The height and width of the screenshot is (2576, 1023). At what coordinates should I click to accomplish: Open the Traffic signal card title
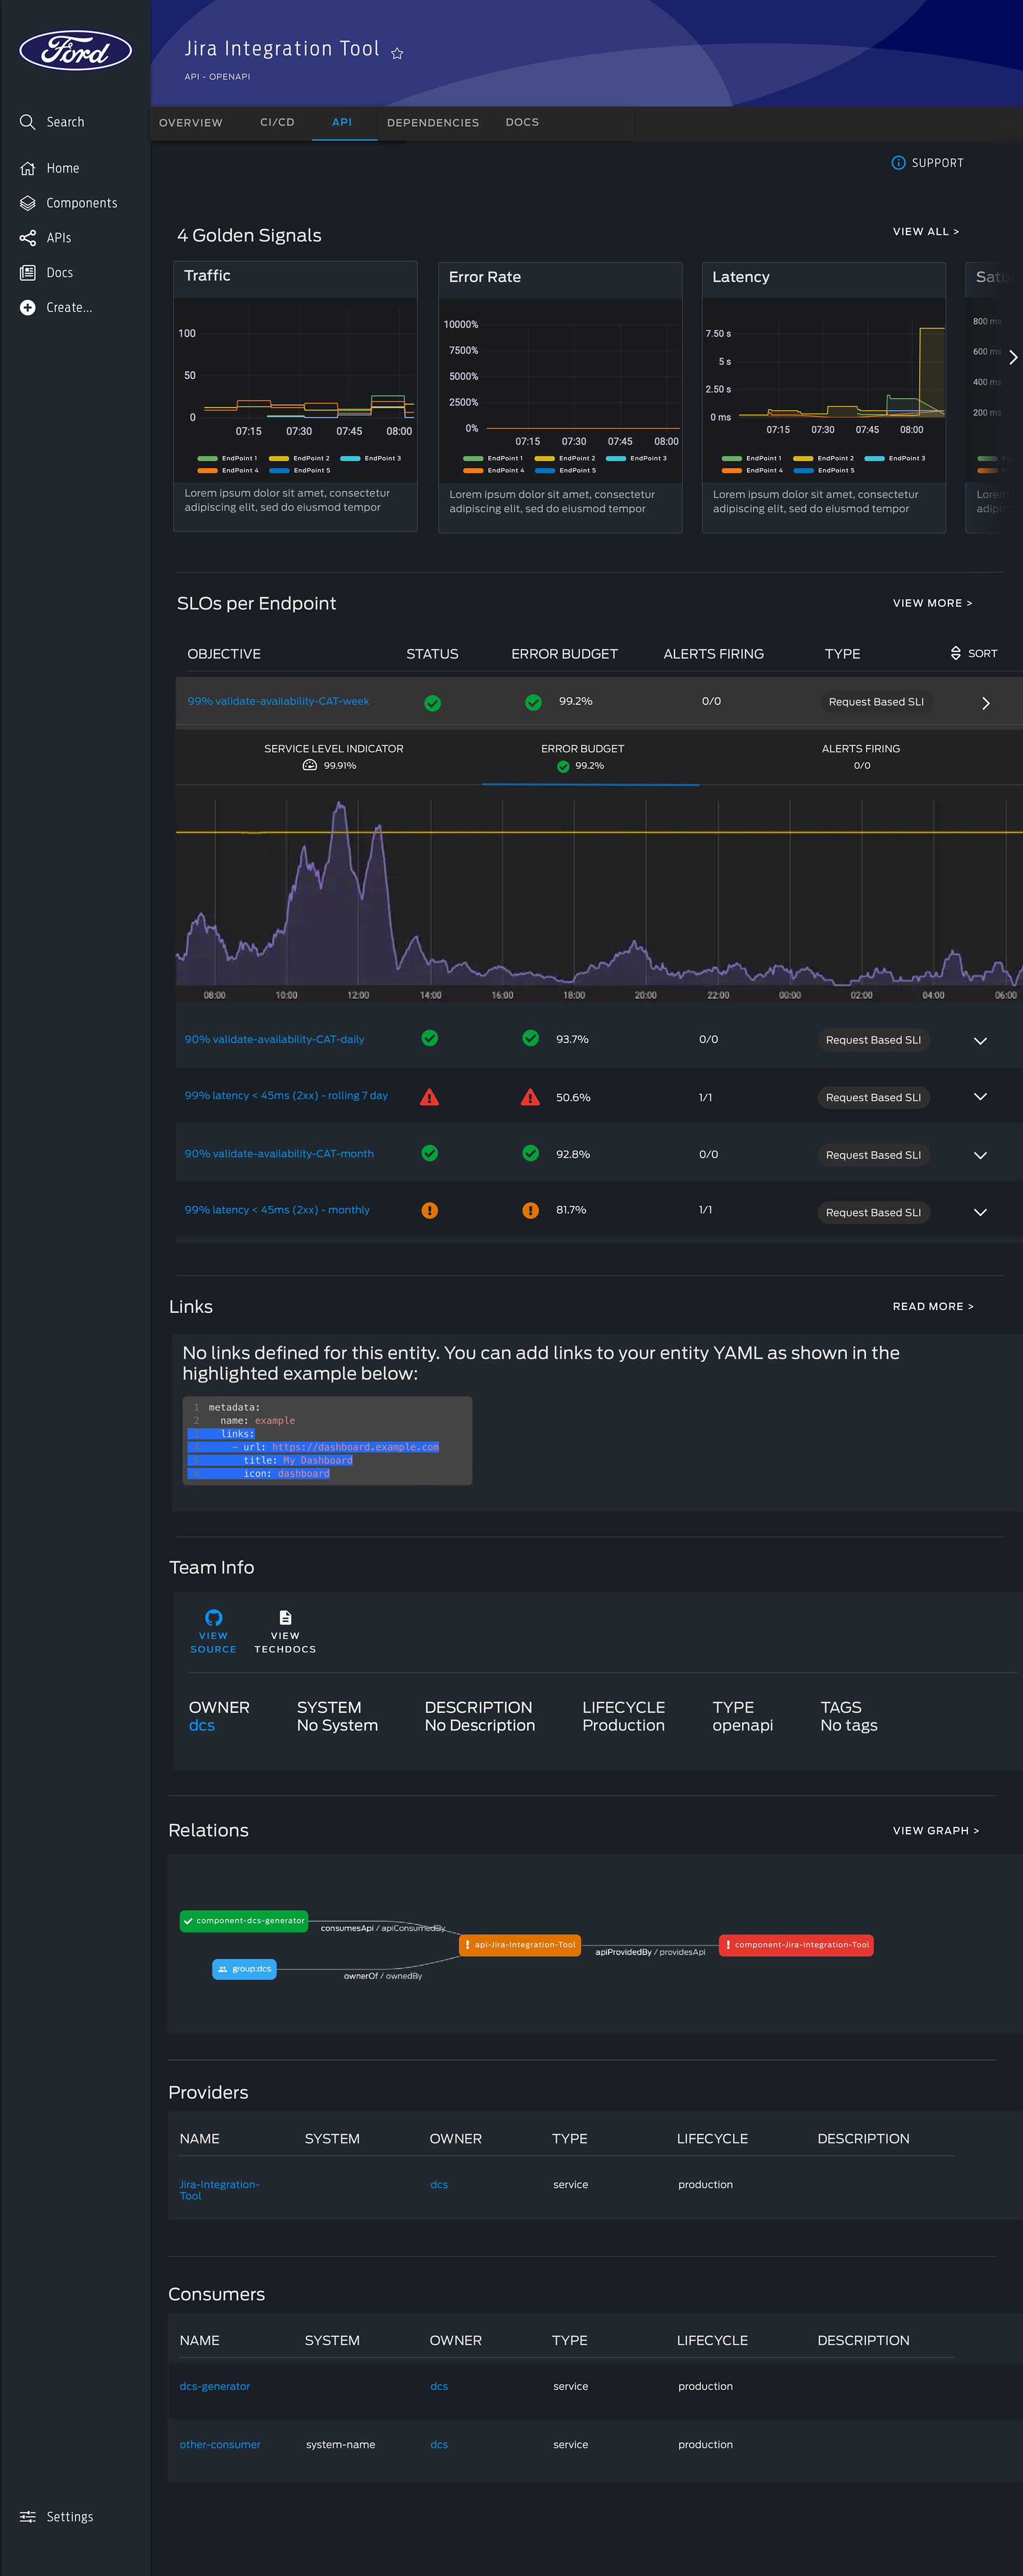pos(207,275)
